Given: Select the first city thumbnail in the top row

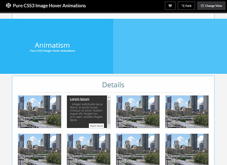Looking at the screenshot, I should (39, 111).
